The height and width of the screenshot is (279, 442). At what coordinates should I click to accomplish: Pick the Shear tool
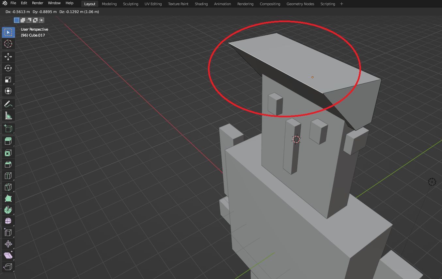point(8,256)
